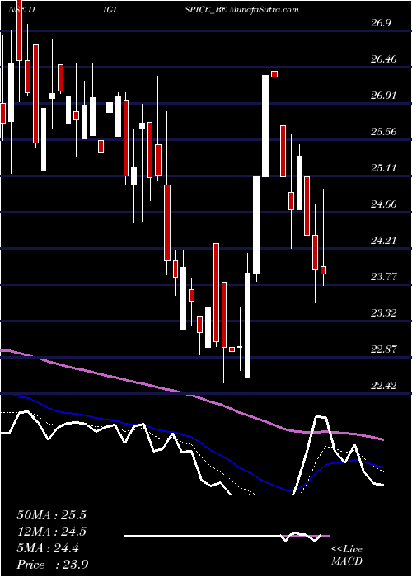Viewport: 412px width, 577px height.
Task: Click the 25.56 price axis label
Action: 384,132
